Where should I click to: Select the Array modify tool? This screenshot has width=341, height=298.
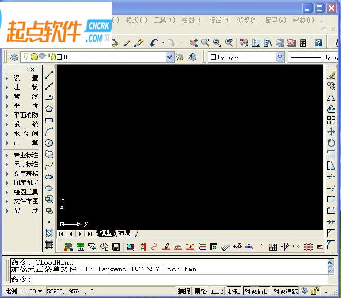[x=331, y=120]
